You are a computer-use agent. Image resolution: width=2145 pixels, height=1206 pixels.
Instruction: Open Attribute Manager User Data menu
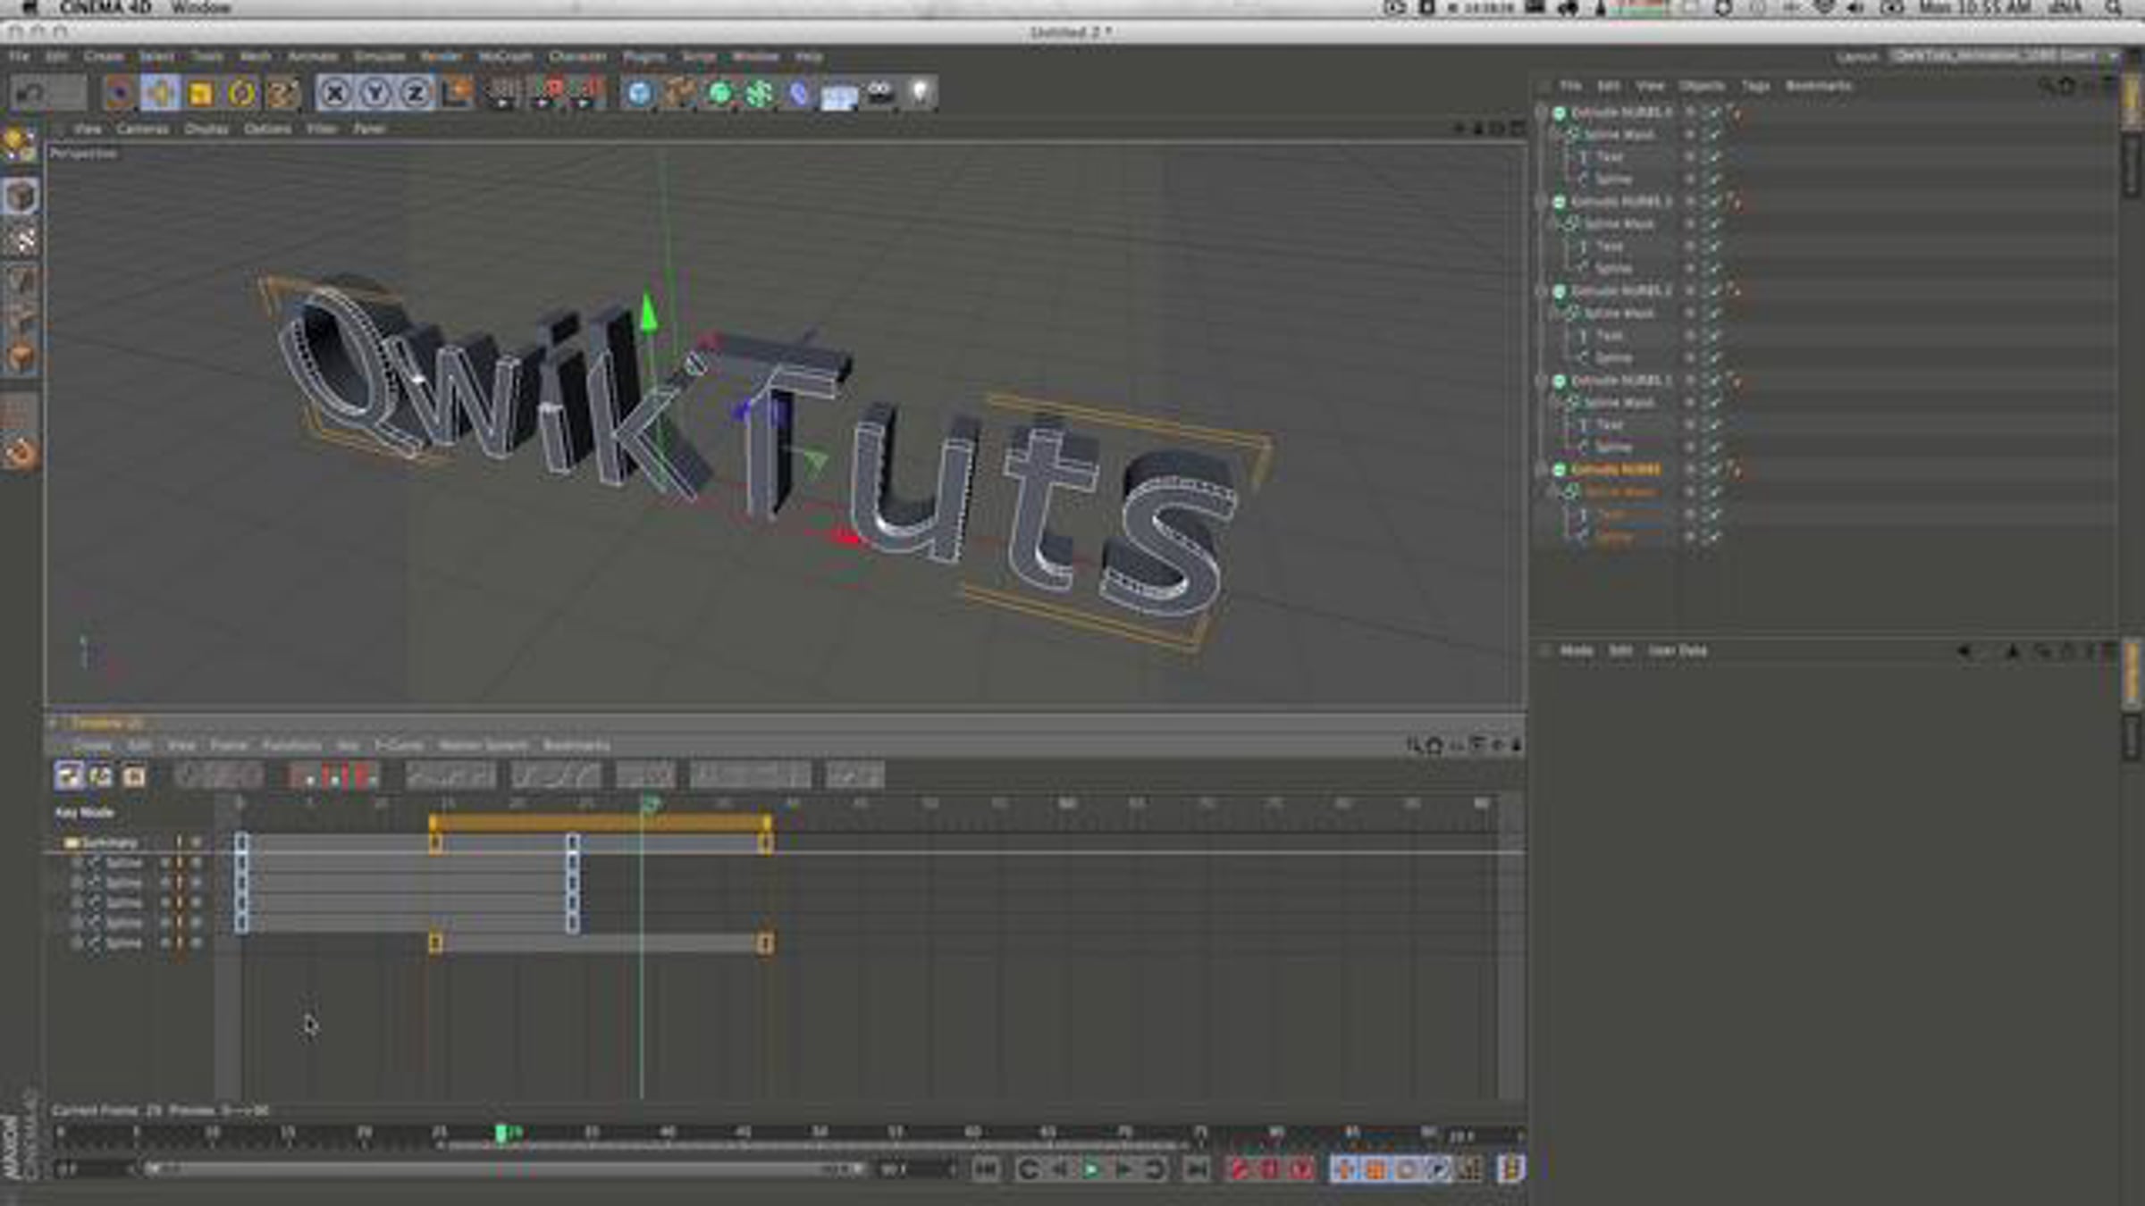pos(1678,650)
